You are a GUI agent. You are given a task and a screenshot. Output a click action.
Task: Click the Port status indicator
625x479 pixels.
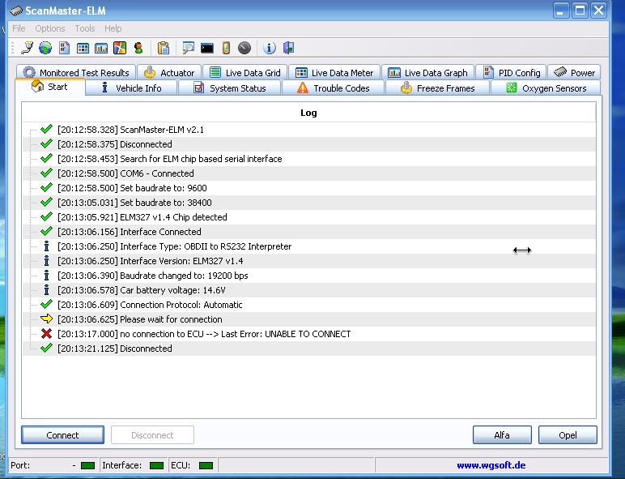coord(87,465)
